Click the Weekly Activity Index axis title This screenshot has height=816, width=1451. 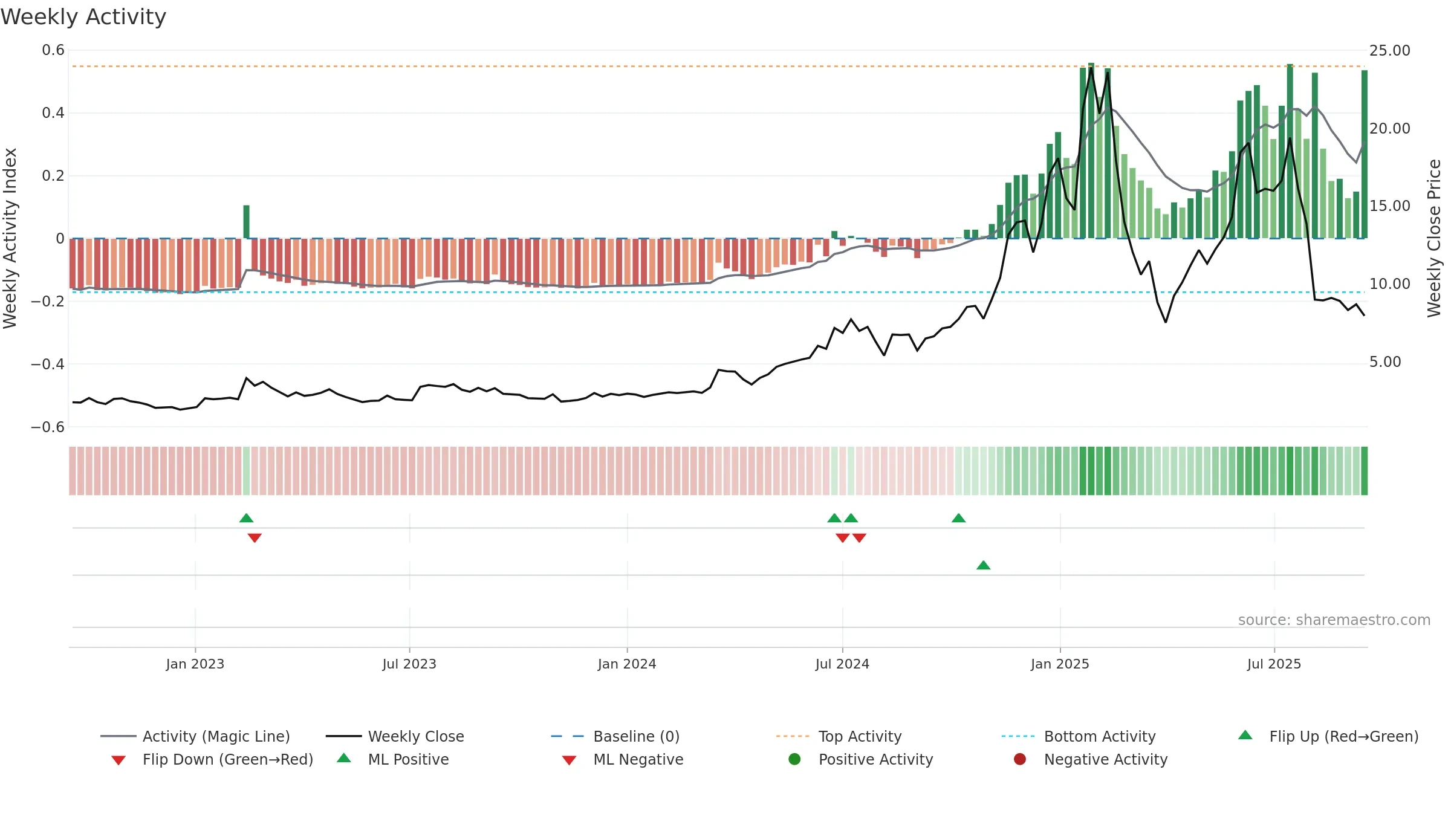(10, 238)
